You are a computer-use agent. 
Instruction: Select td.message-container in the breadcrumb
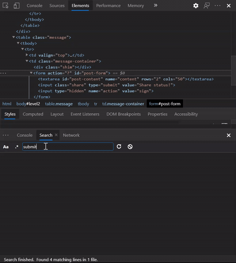[x=123, y=104]
